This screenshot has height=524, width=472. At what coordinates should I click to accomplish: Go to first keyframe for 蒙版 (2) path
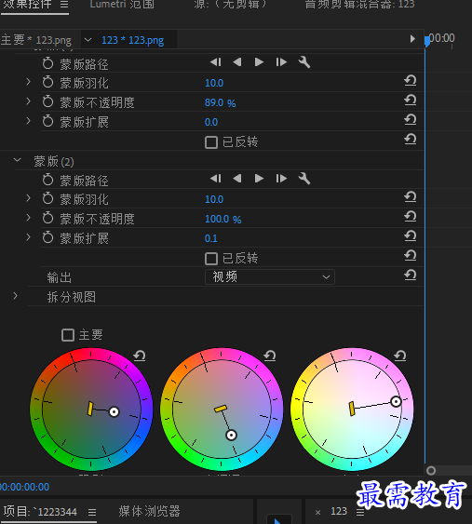(216, 179)
